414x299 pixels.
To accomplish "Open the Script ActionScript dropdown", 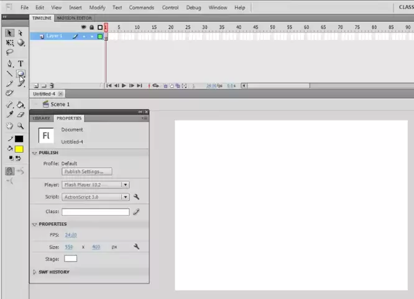I will click(x=125, y=197).
